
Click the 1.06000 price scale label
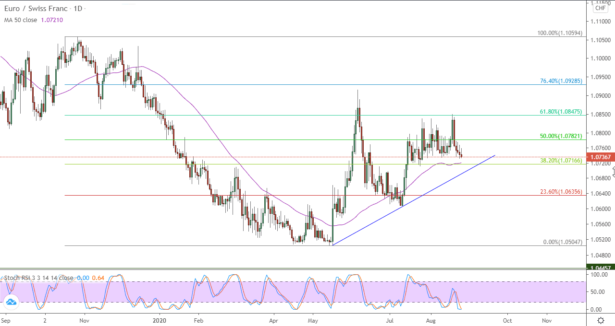(601, 209)
